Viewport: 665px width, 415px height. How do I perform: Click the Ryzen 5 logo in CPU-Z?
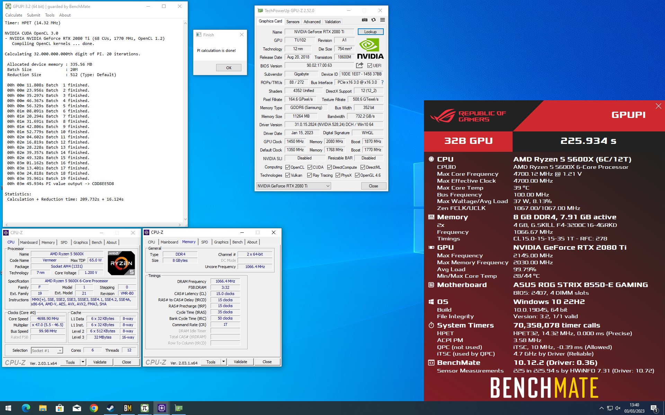(x=121, y=263)
